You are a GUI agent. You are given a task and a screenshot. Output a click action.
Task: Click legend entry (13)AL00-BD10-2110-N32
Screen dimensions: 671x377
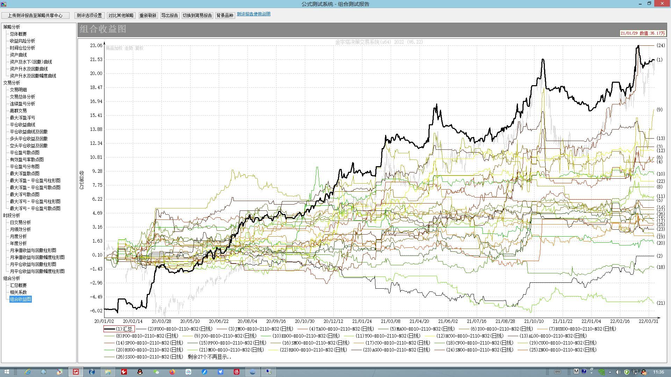pos(547,336)
